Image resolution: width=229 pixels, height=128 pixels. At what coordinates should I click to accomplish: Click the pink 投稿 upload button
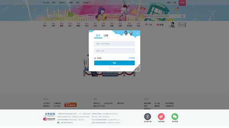click(x=182, y=3)
